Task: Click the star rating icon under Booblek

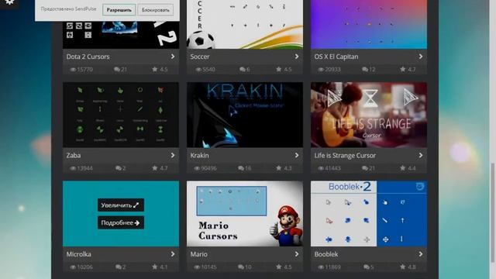Action: coord(403,267)
